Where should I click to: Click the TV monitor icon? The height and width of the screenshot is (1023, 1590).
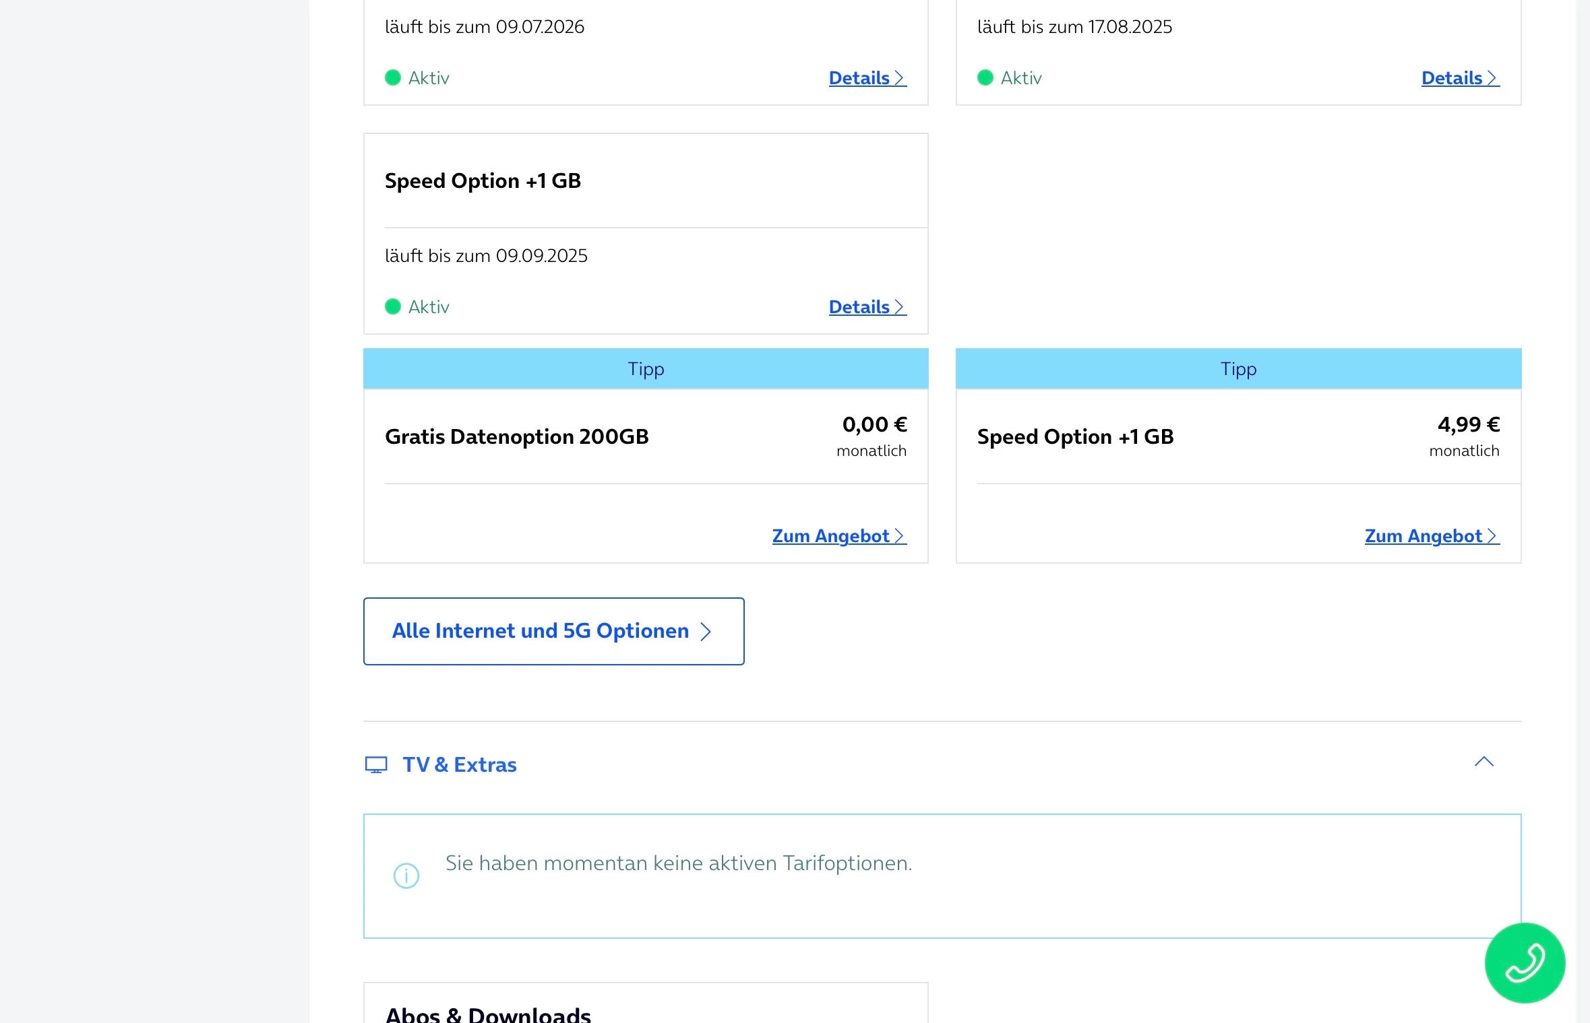(376, 764)
